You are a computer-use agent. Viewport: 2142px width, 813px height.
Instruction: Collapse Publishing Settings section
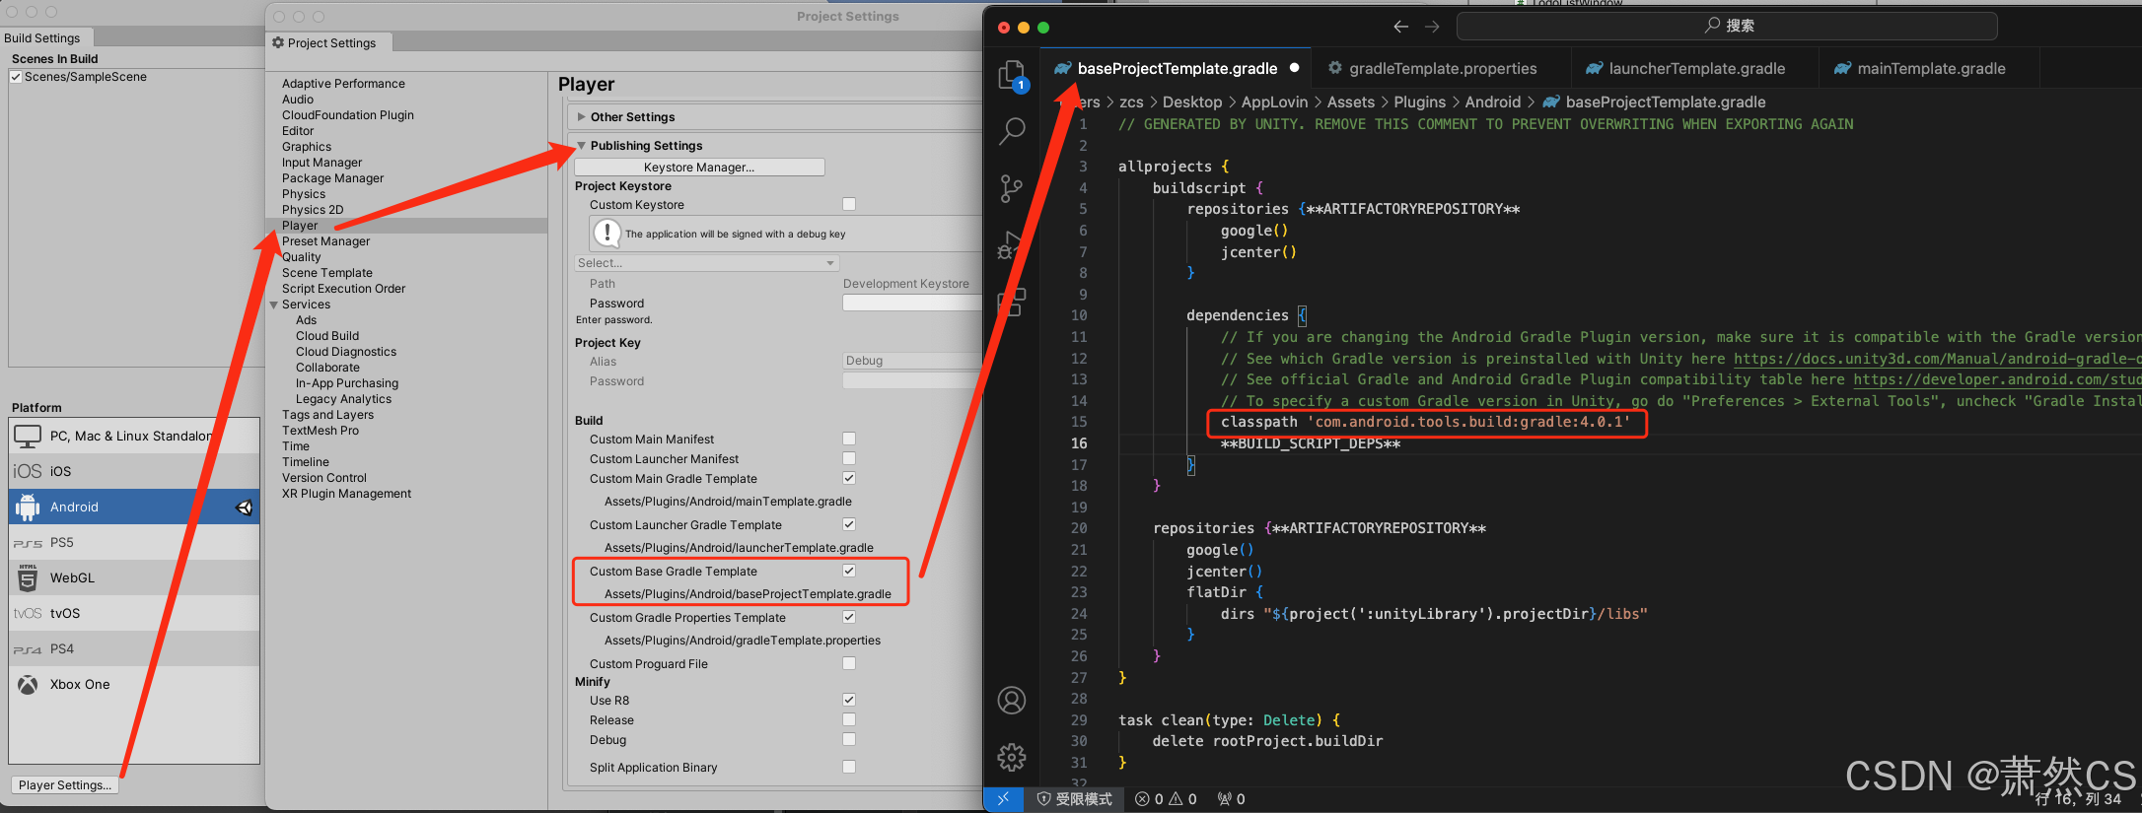[x=582, y=146]
